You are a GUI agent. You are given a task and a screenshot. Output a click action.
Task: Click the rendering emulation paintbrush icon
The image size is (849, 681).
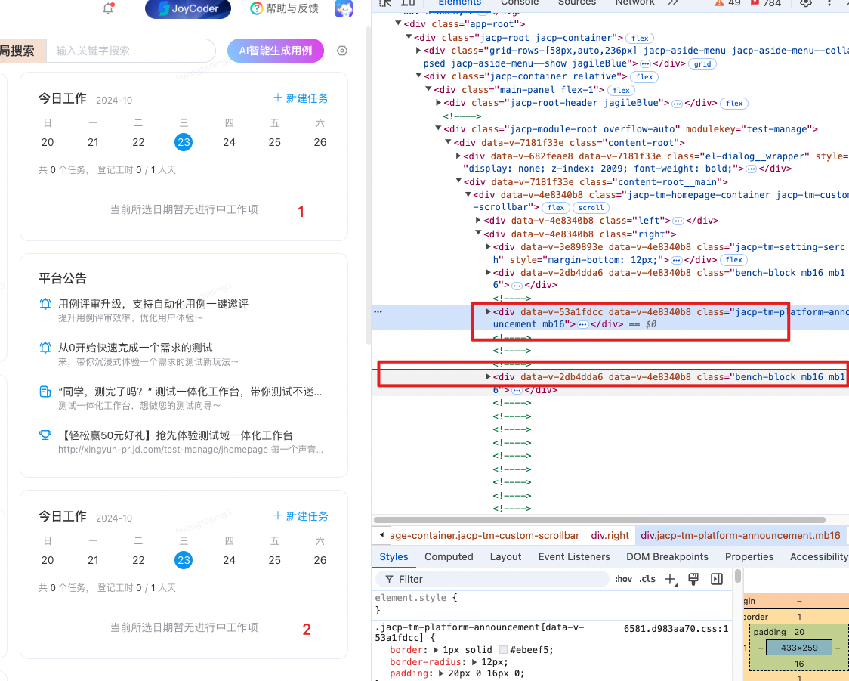(x=693, y=579)
